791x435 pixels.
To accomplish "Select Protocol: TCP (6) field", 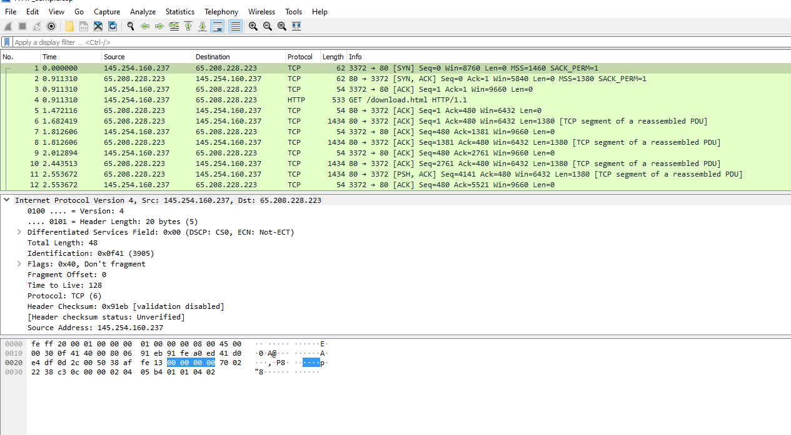I will pyautogui.click(x=64, y=296).
